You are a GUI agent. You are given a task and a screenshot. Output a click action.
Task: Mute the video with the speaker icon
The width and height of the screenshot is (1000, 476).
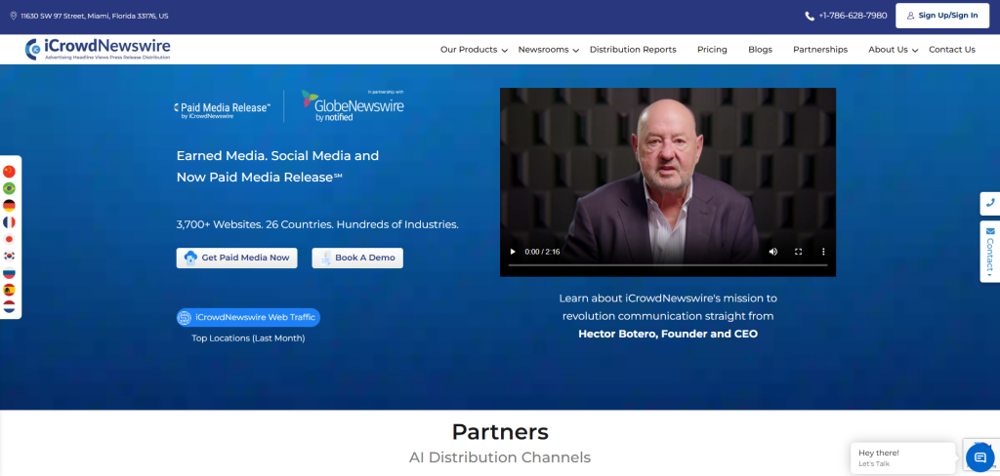tap(773, 252)
